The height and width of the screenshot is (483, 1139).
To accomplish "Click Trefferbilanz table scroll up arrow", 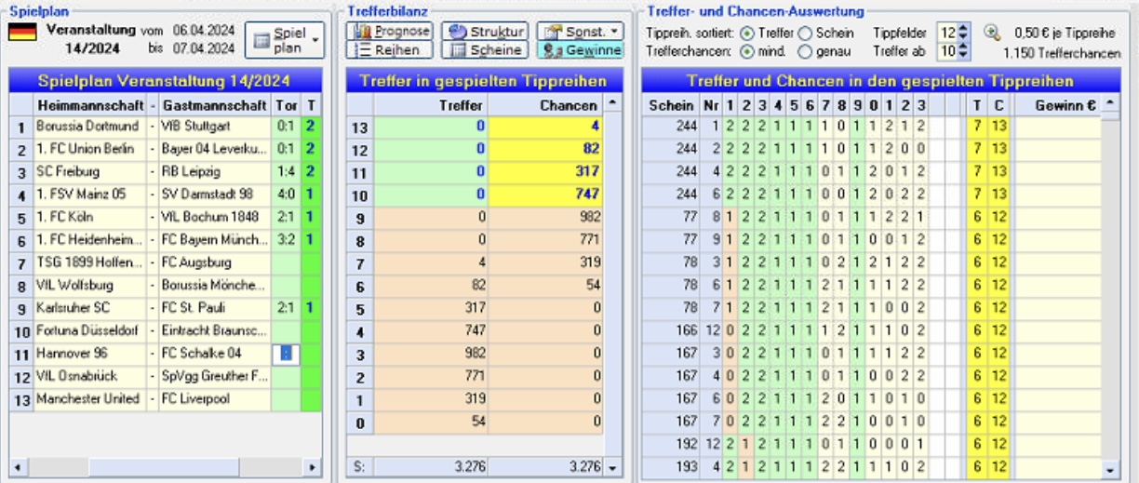I will (x=610, y=101).
